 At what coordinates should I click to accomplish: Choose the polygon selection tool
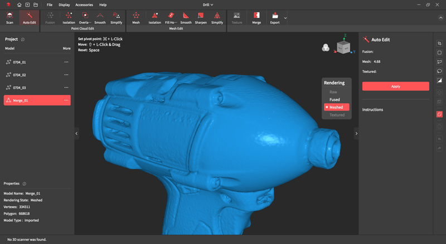pyautogui.click(x=439, y=62)
